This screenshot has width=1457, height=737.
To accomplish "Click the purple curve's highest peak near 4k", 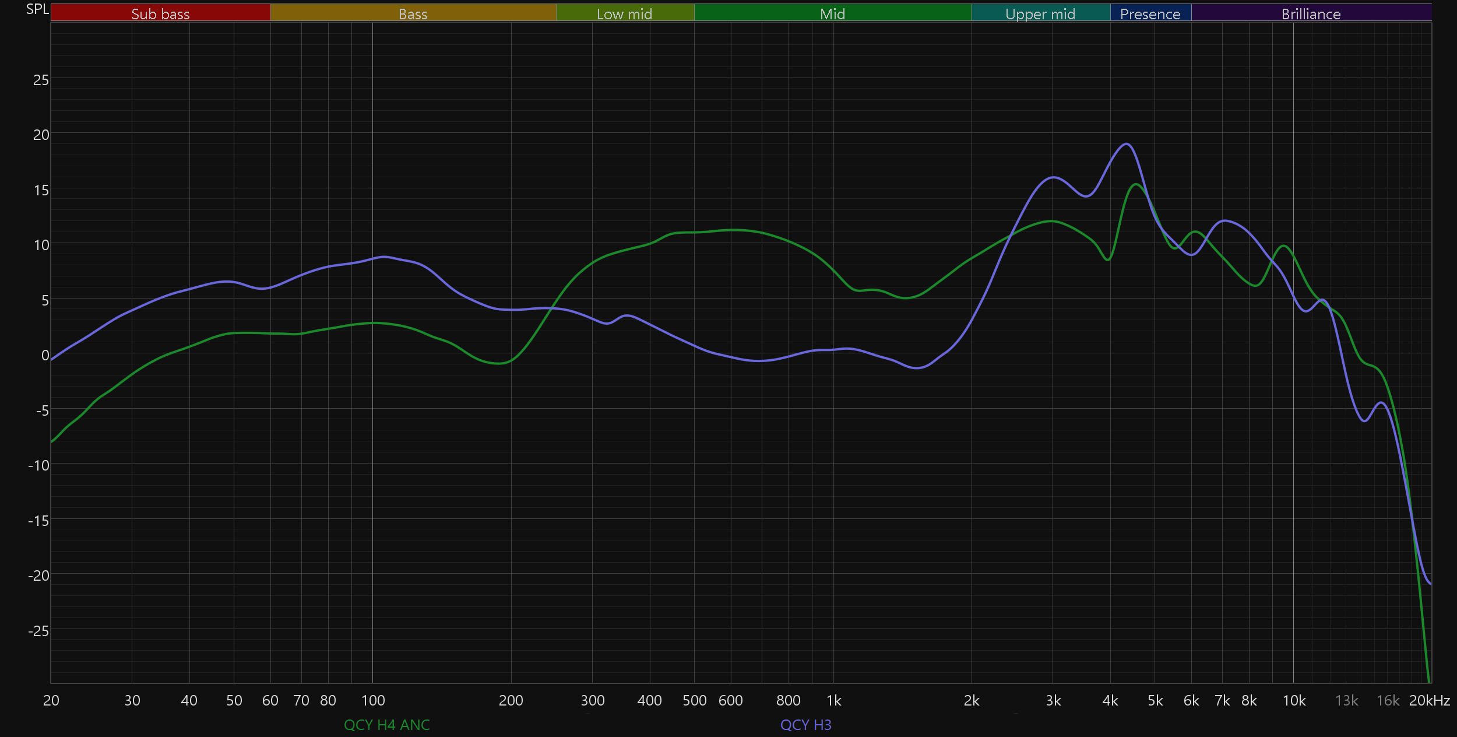I will pos(1127,144).
